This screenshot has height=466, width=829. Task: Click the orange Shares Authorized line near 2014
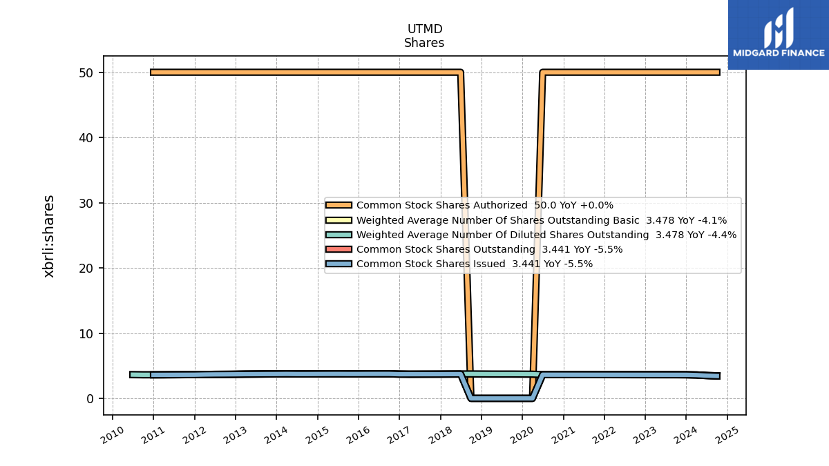(x=276, y=72)
